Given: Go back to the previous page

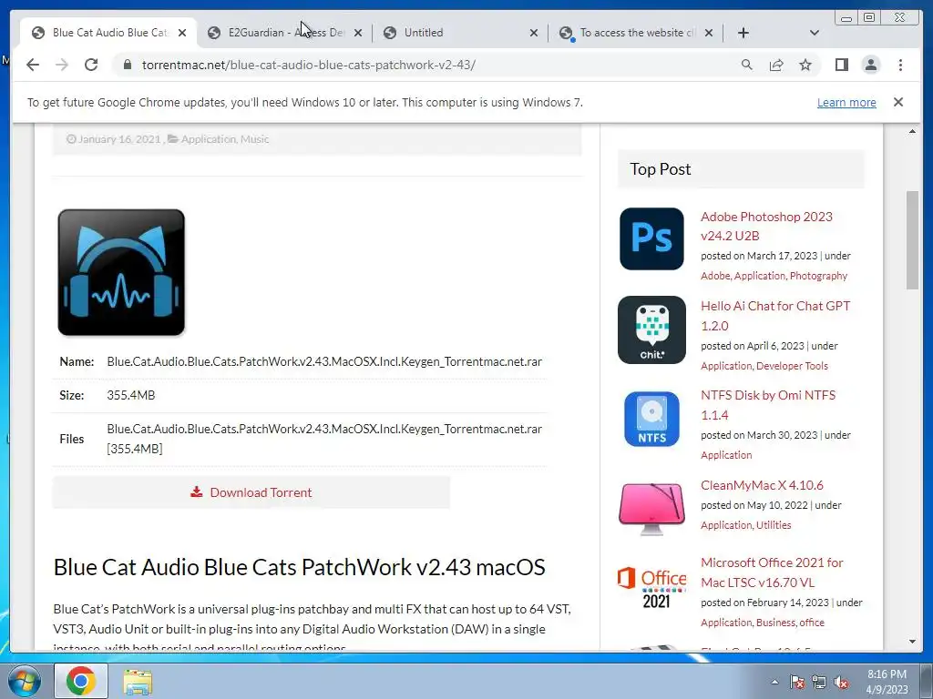Looking at the screenshot, I should click(x=33, y=65).
